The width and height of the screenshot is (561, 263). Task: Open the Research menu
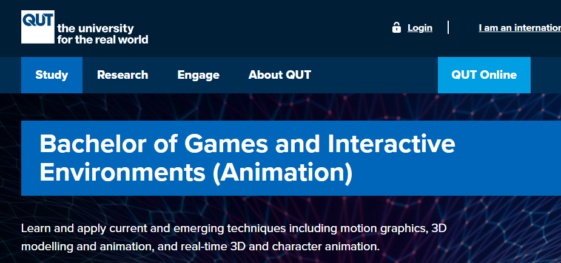(123, 75)
